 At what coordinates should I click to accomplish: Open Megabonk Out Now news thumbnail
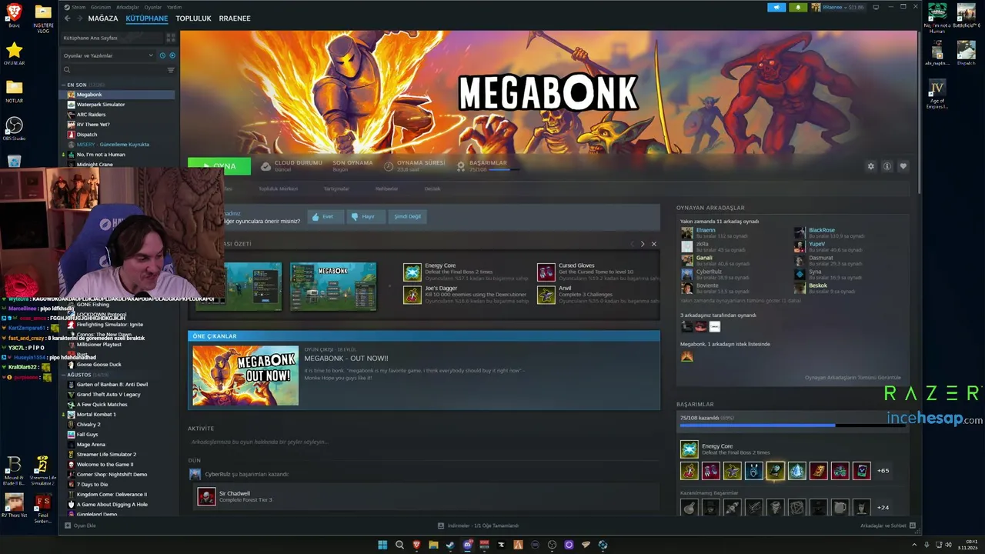coord(245,375)
